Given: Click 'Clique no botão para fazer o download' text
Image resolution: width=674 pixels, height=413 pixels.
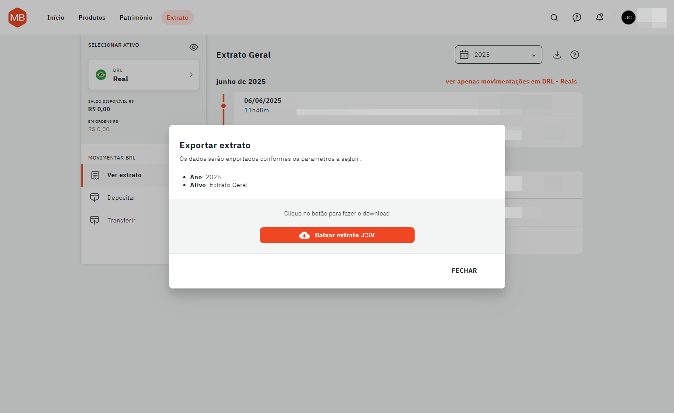Looking at the screenshot, I should tap(337, 213).
